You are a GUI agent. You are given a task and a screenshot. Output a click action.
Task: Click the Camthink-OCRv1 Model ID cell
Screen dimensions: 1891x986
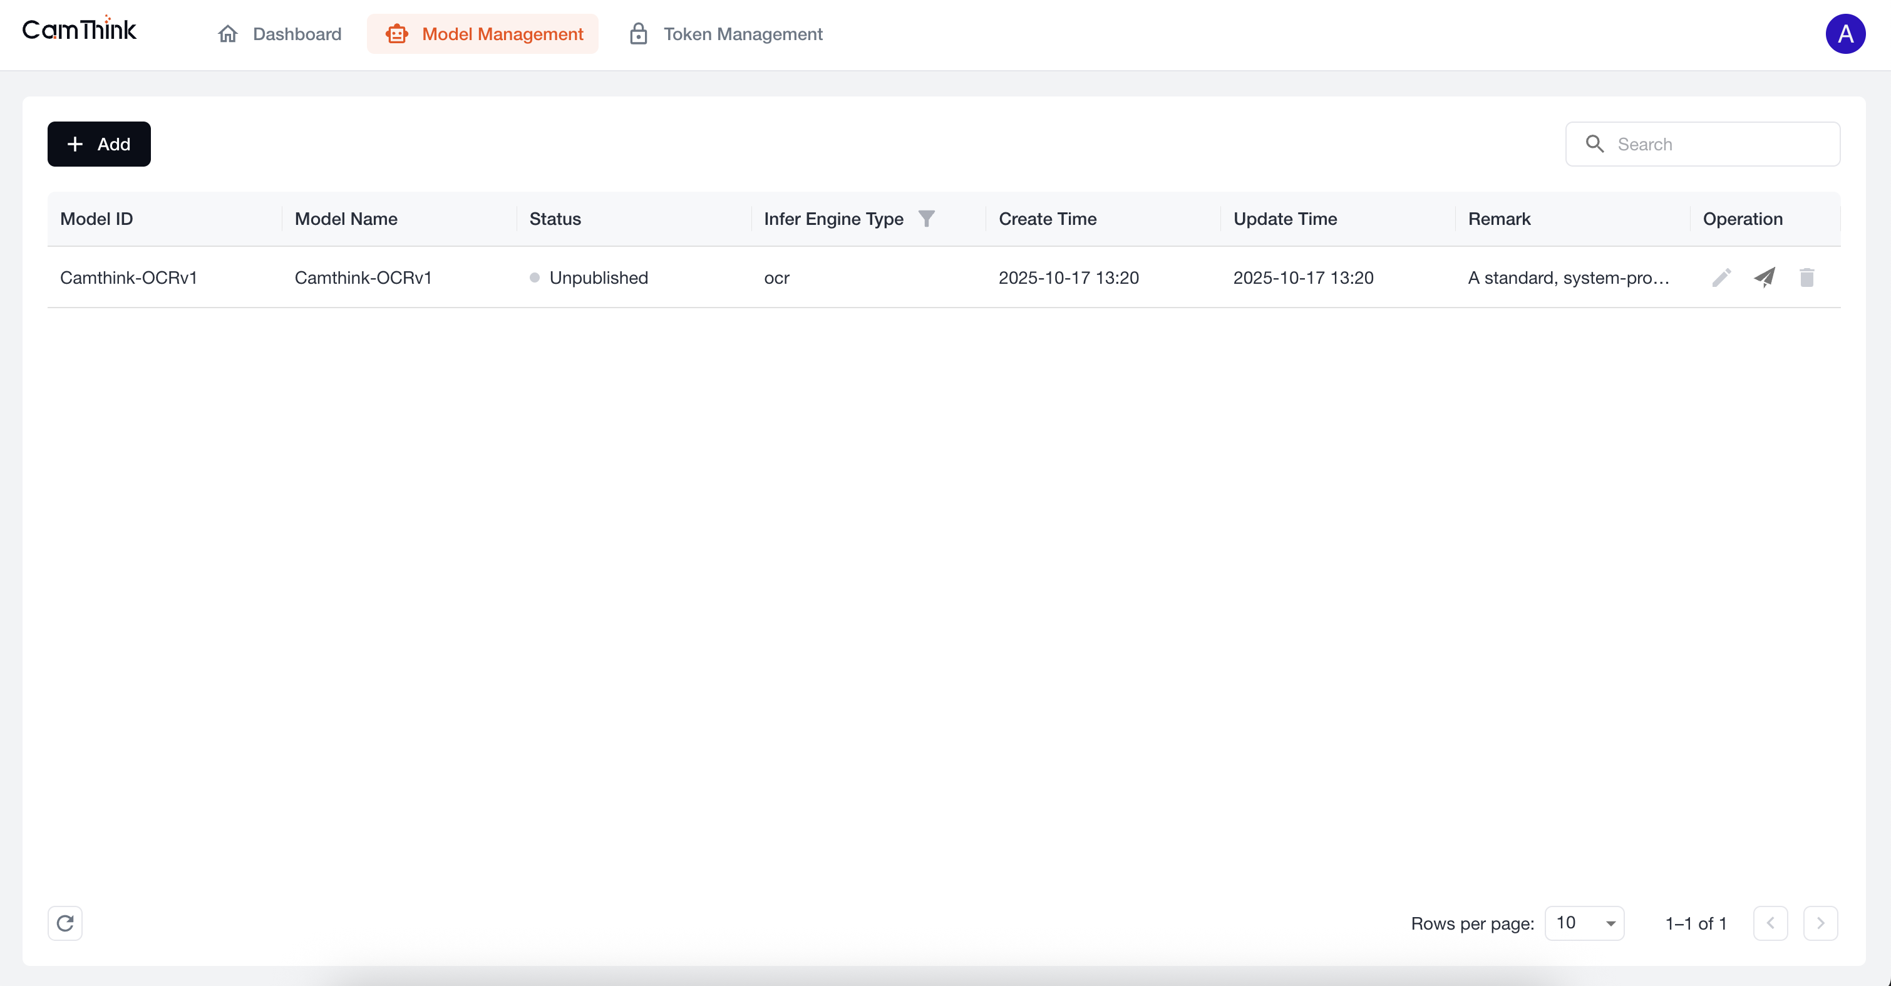coord(128,278)
